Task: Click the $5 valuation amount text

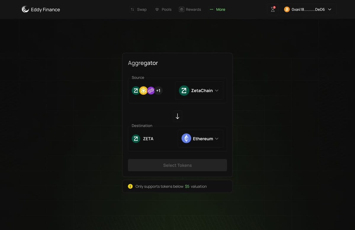Action: click(187, 186)
